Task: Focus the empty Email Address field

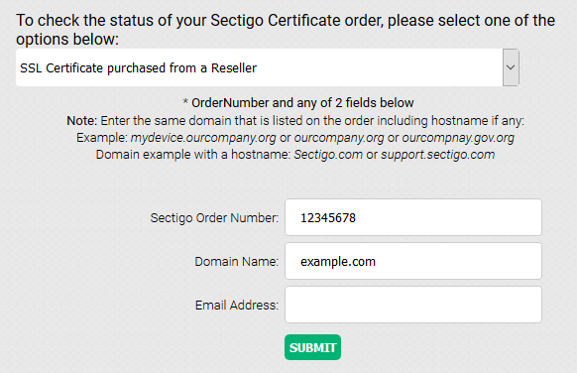Action: pyautogui.click(x=413, y=305)
